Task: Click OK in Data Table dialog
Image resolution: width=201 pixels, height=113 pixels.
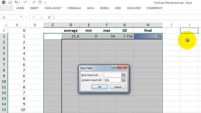Action: 100,87
